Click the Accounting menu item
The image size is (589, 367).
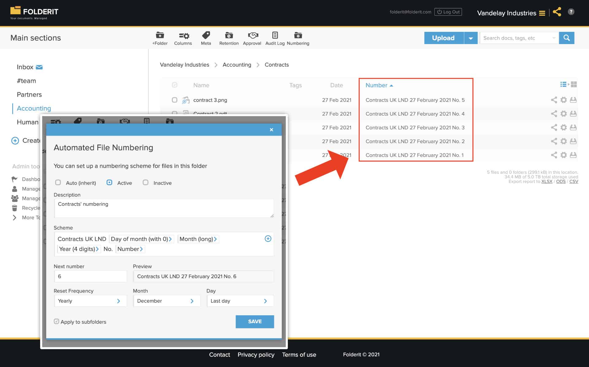pos(33,108)
